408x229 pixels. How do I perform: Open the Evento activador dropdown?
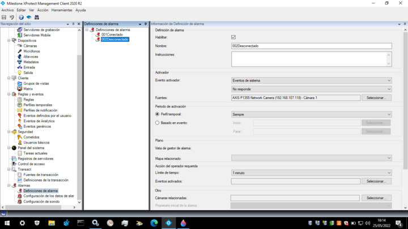[311, 80]
